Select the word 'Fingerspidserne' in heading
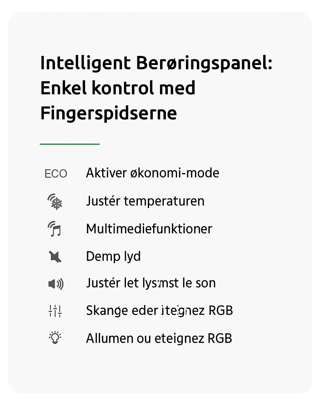This screenshot has width=320, height=407. (x=108, y=114)
